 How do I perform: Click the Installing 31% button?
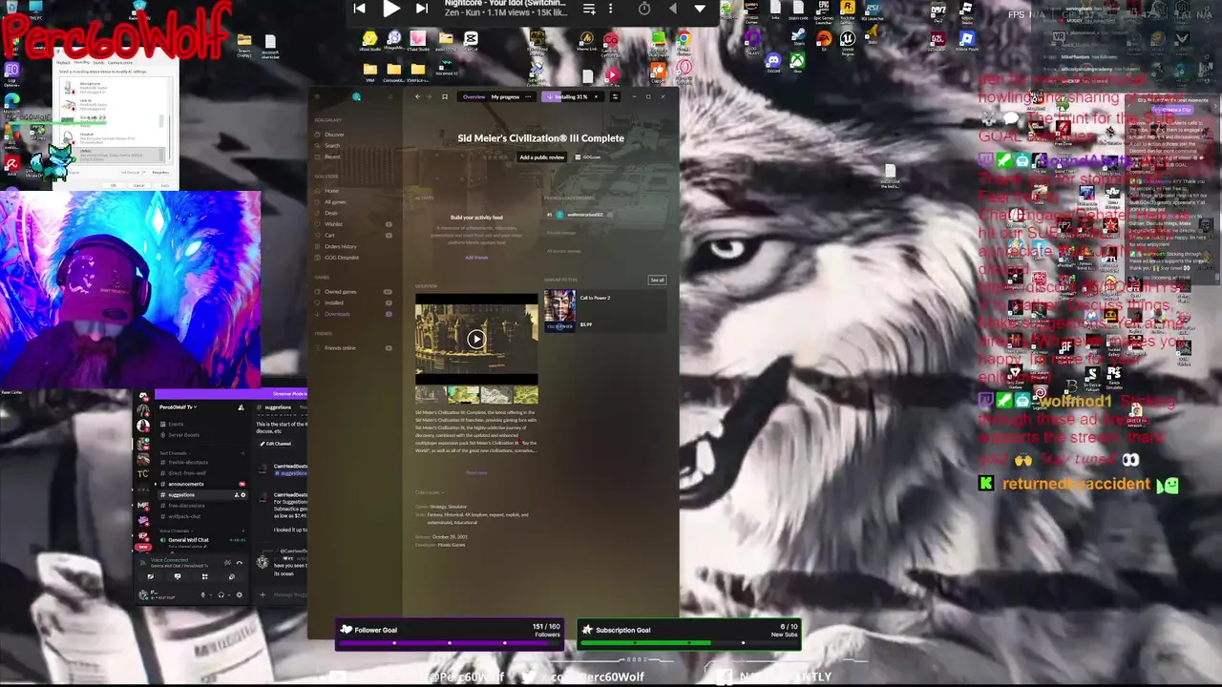click(x=569, y=96)
